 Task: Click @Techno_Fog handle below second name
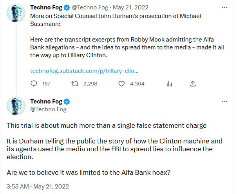[x=48, y=109]
